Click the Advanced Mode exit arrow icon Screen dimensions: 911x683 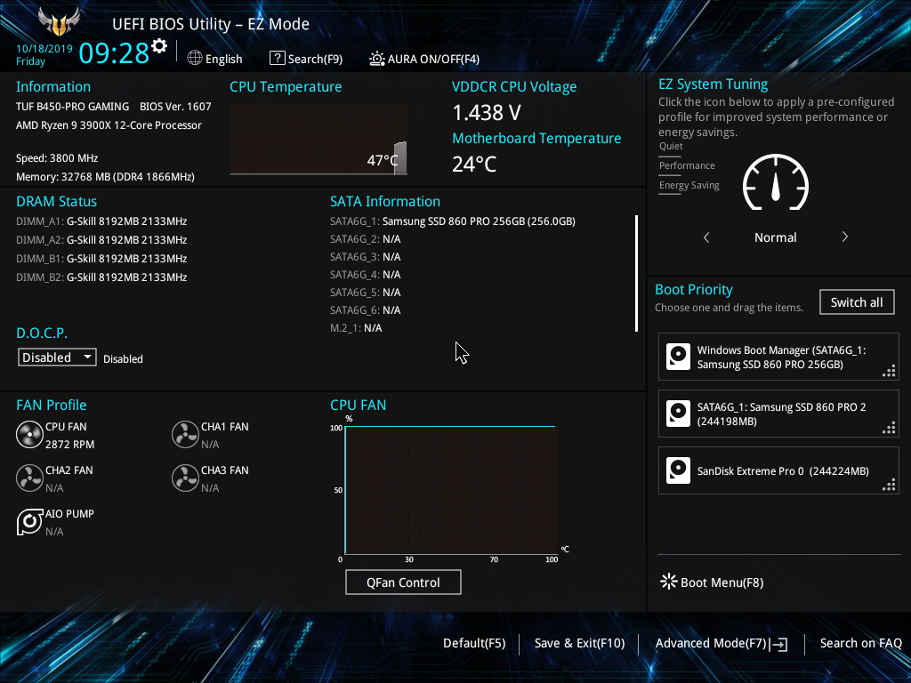coord(778,644)
